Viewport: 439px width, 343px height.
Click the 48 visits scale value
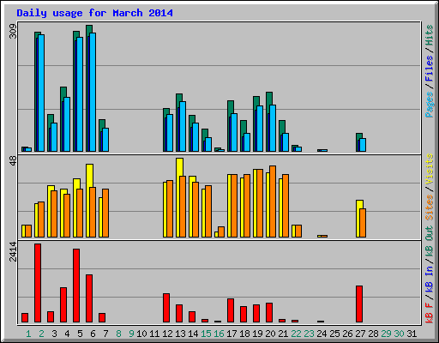coord(13,160)
